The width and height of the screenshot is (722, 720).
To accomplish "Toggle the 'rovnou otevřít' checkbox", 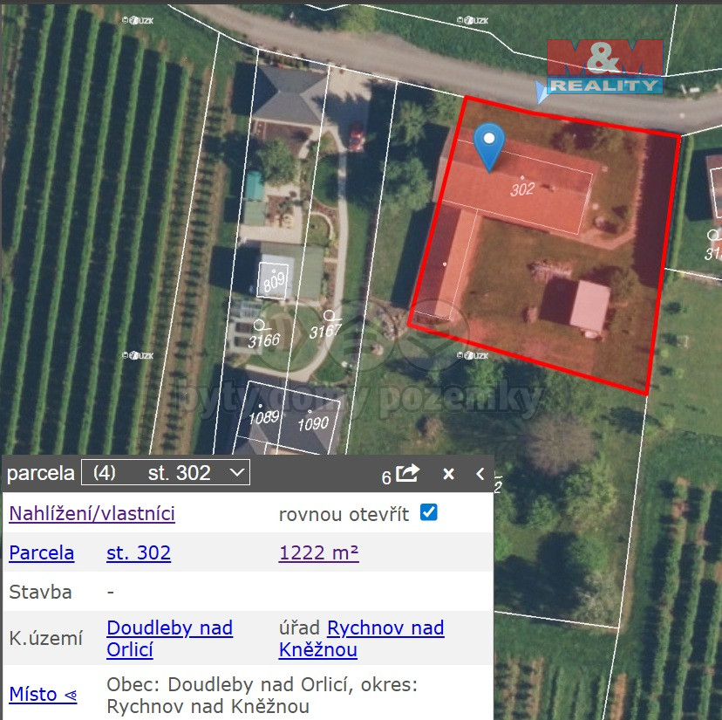I will (428, 512).
